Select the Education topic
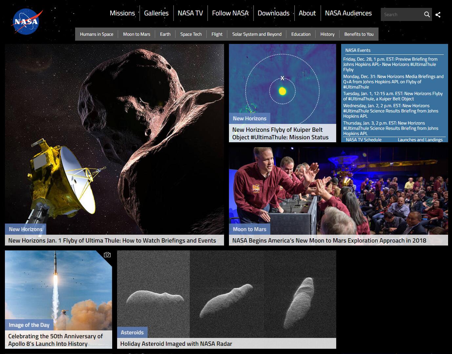 301,34
